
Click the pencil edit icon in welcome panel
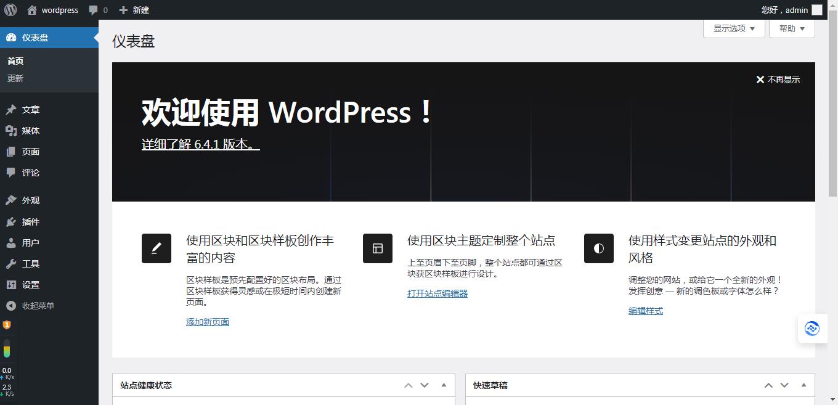(x=157, y=248)
